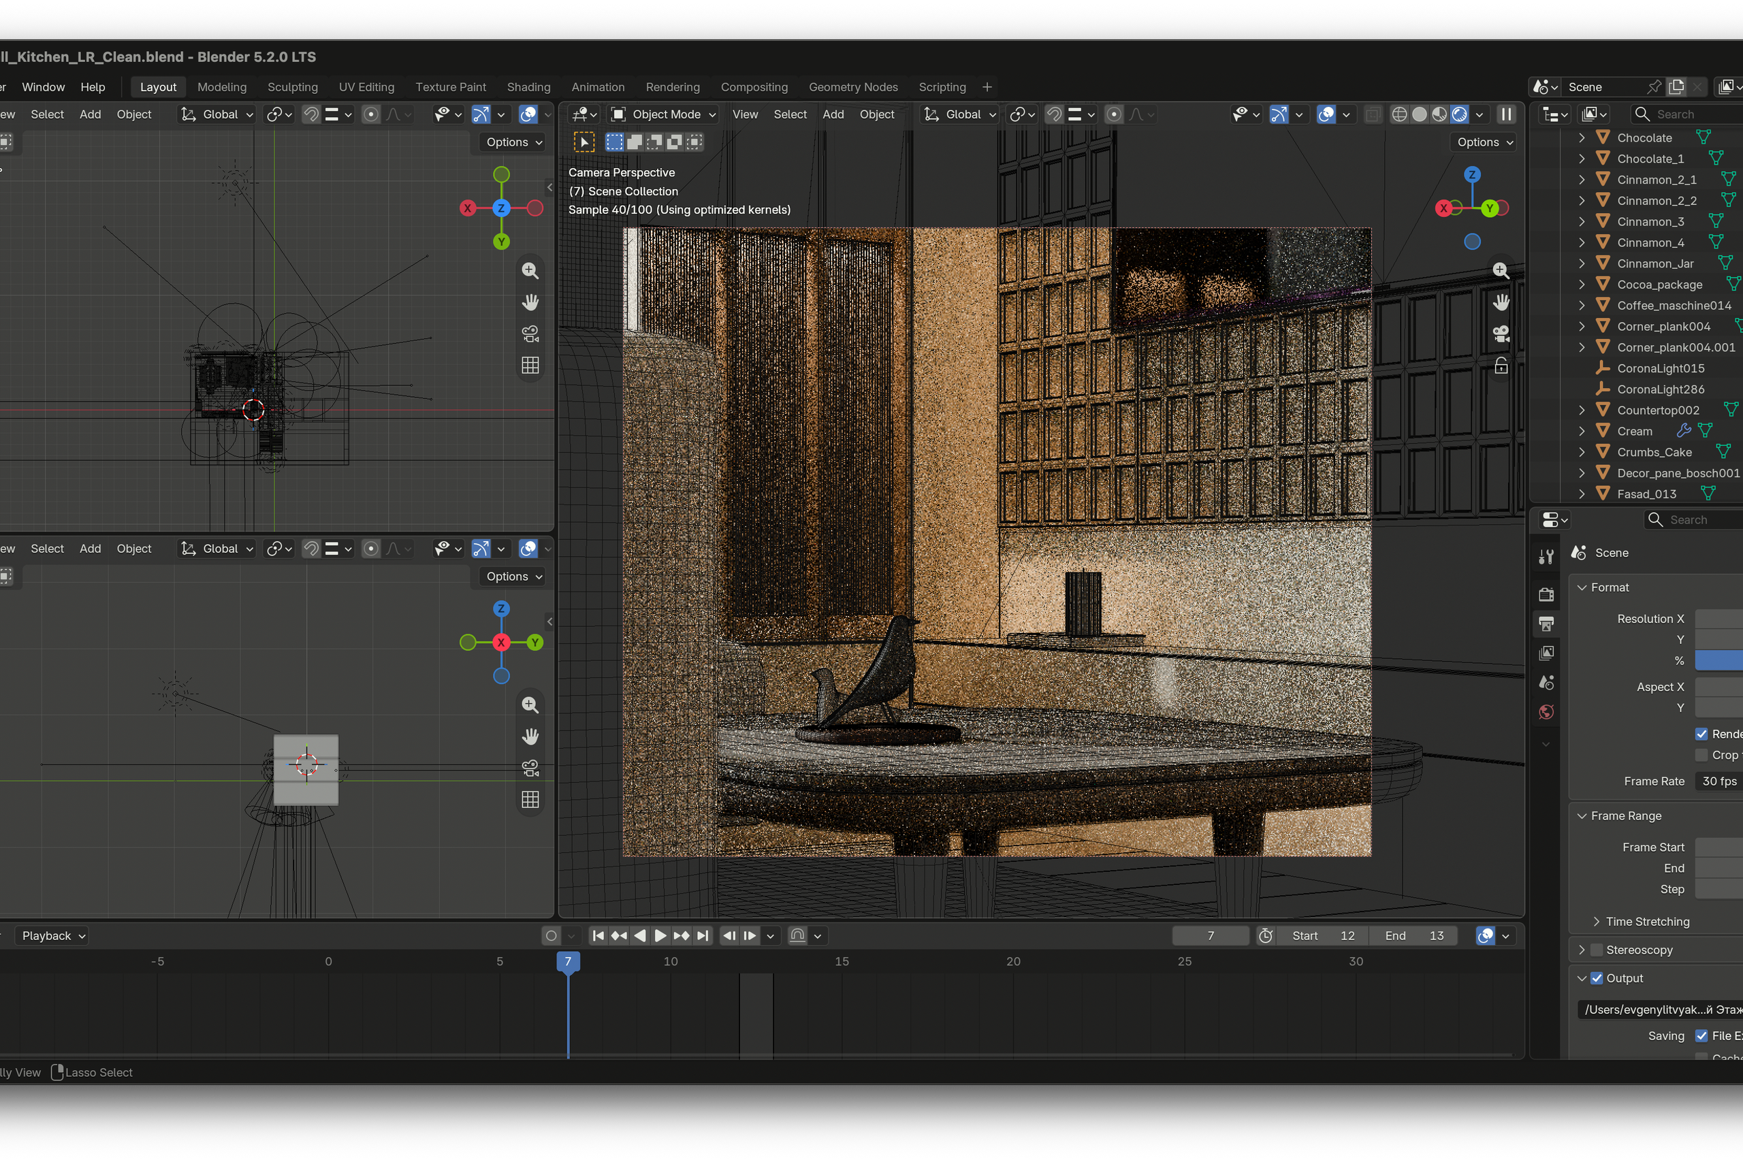The height and width of the screenshot is (1162, 1743).
Task: Play the animation in reverse
Action: pyautogui.click(x=639, y=936)
